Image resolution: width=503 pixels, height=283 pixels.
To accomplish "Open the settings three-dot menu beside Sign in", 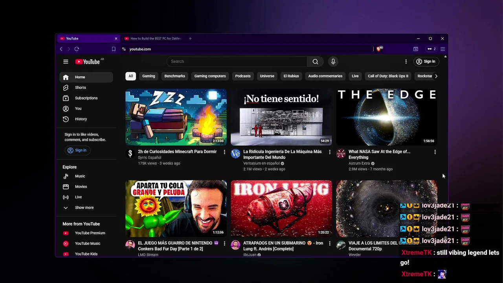I will 406,61.
